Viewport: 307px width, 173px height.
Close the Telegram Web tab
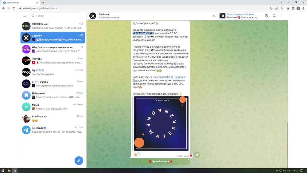click(x=37, y=3)
